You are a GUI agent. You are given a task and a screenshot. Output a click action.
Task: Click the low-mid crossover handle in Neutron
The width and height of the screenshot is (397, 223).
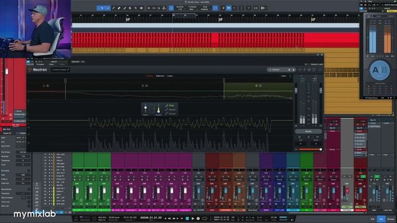point(65,81)
